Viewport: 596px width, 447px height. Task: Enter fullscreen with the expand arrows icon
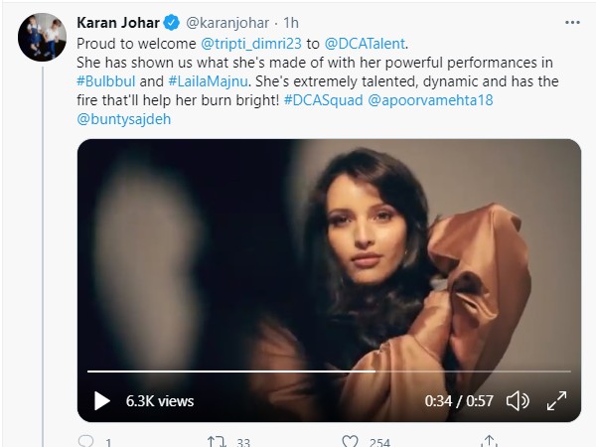click(557, 401)
